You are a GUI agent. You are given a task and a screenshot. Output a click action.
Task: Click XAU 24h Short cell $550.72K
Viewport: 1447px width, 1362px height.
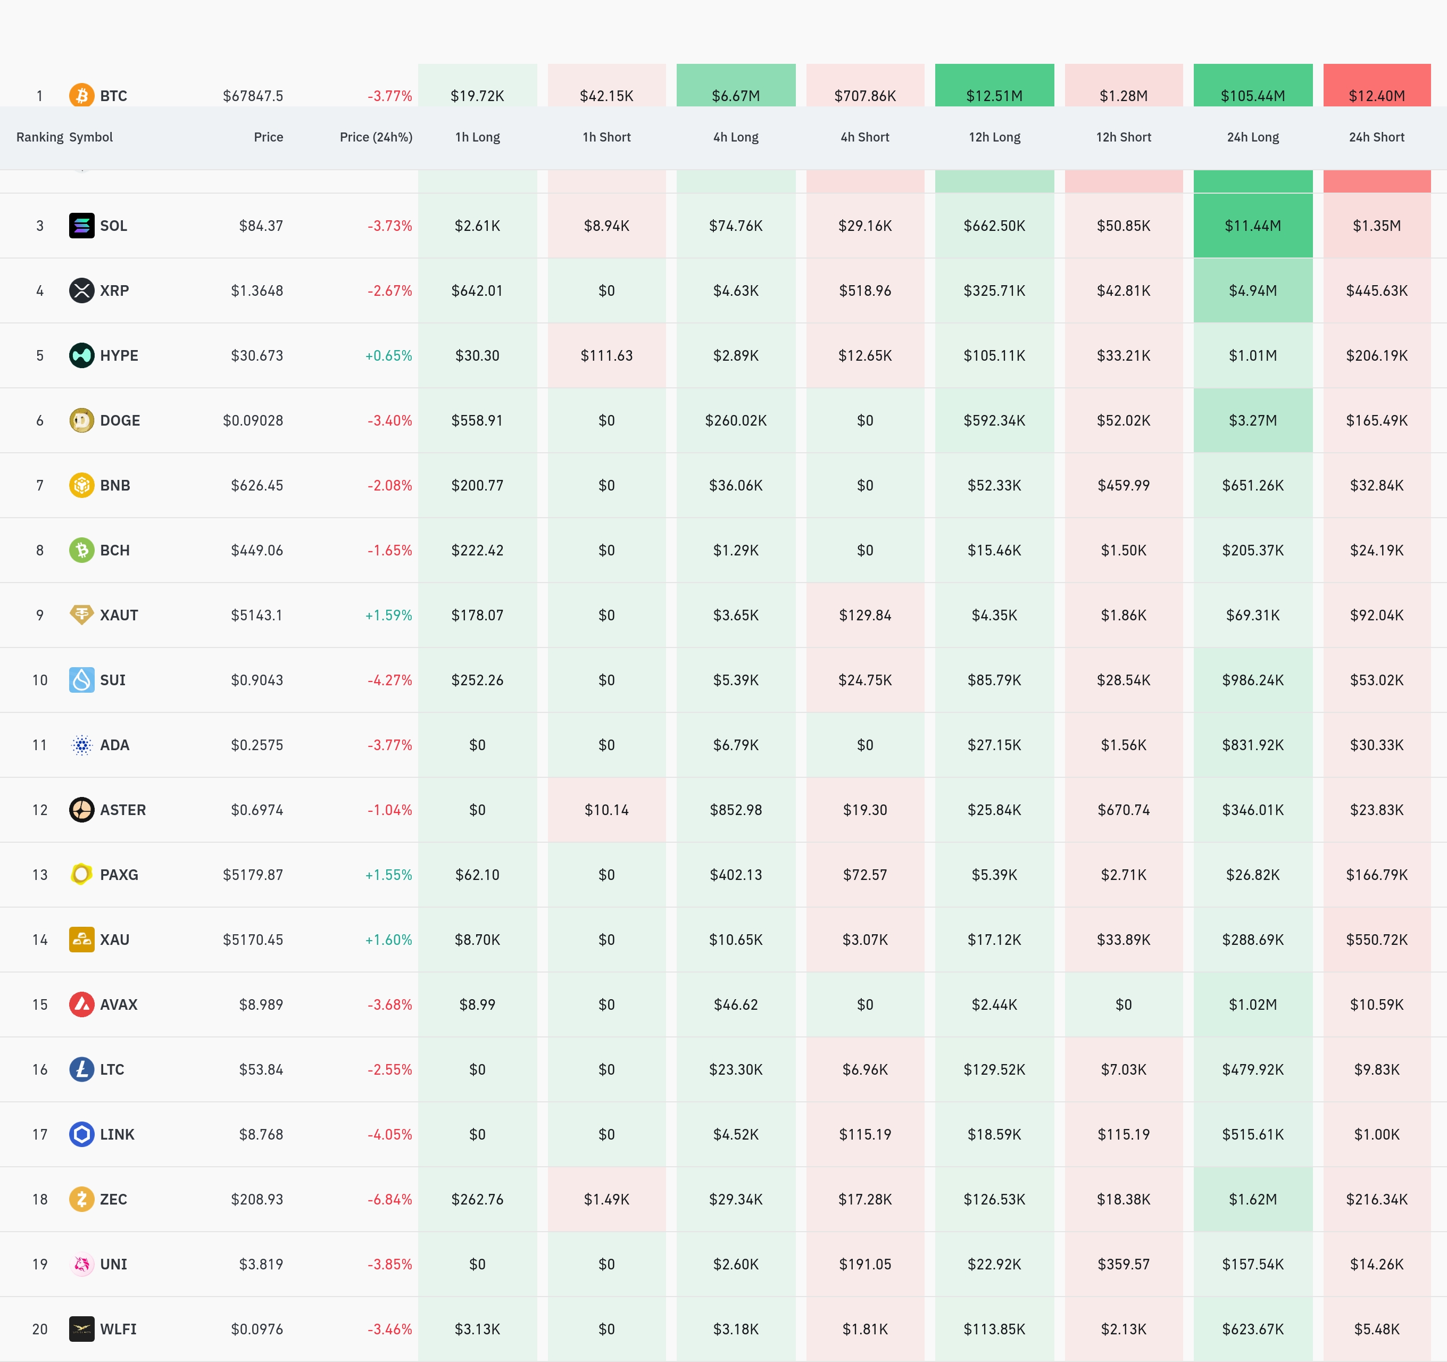tap(1376, 940)
